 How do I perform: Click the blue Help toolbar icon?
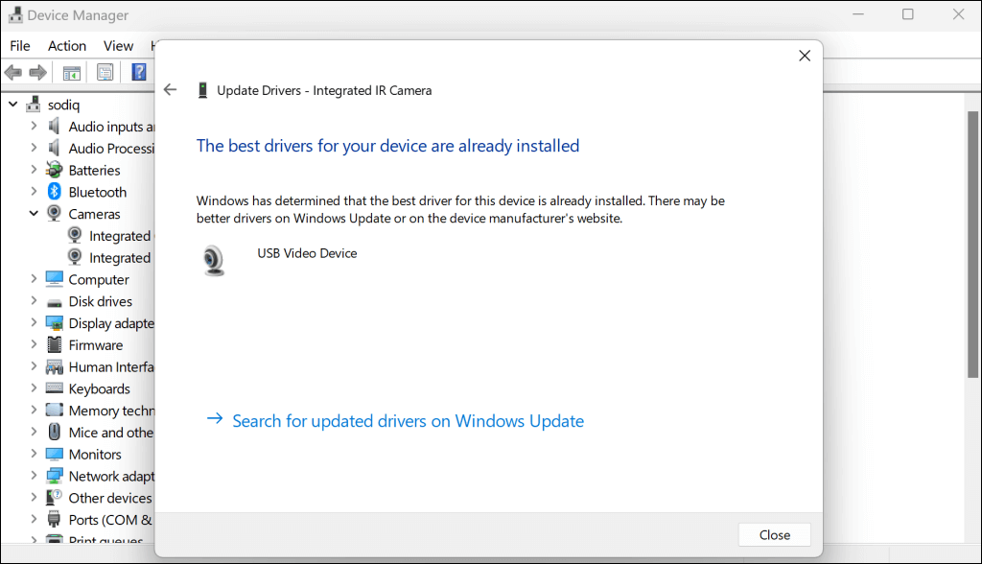click(139, 73)
